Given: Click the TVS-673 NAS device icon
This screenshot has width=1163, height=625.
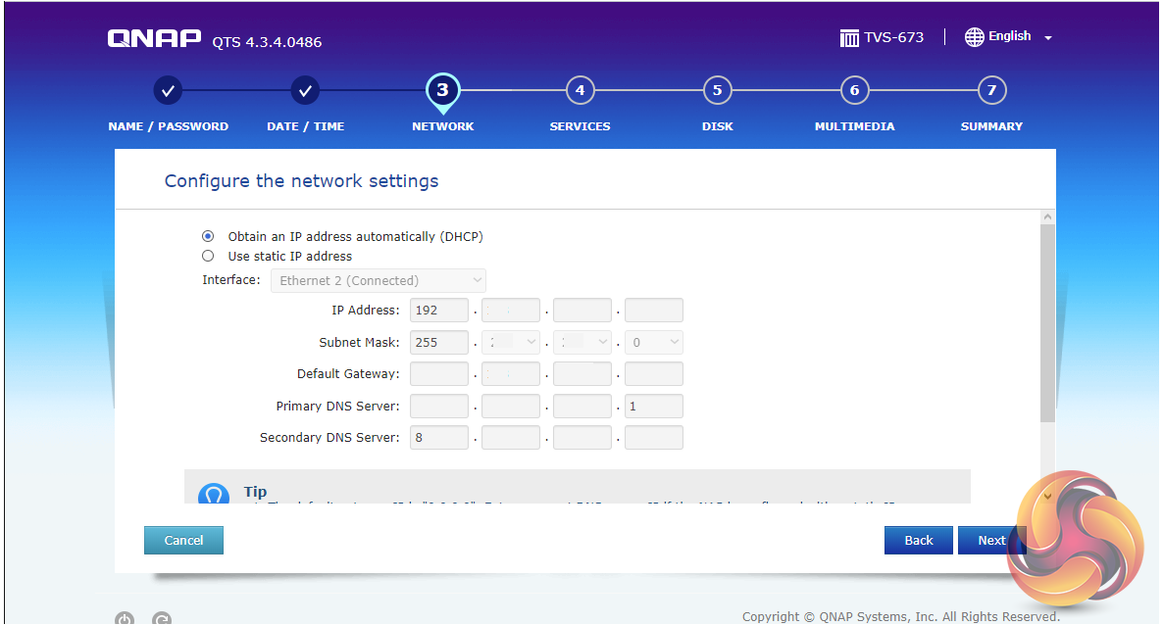Looking at the screenshot, I should (848, 38).
